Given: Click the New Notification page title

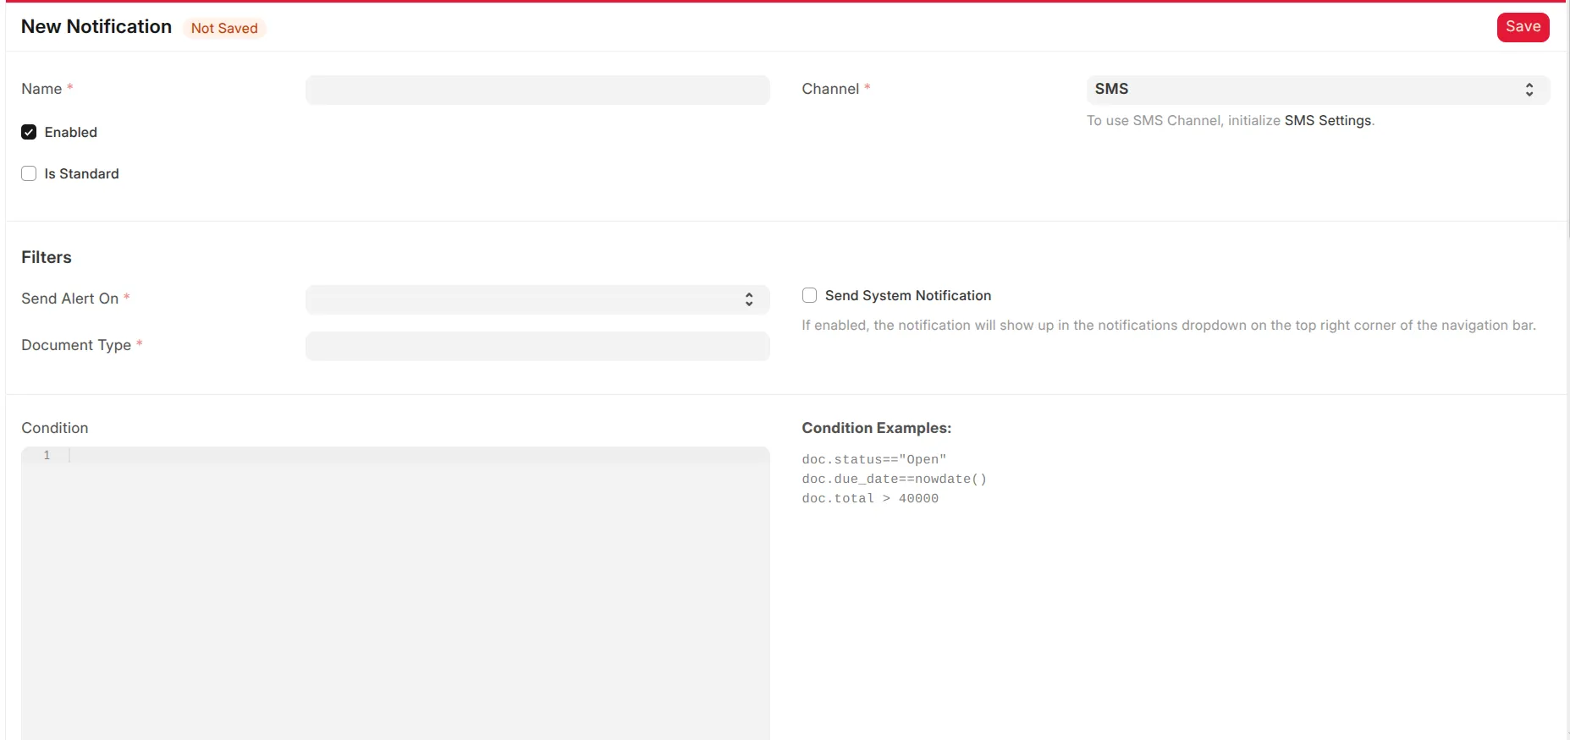Looking at the screenshot, I should tap(96, 27).
